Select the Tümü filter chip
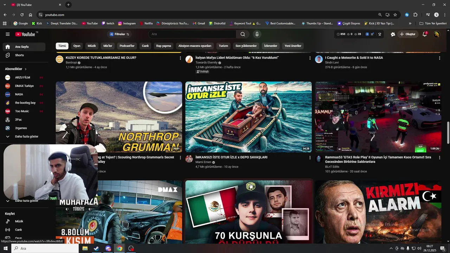Screen dimensions: 450x253 pos(62,46)
